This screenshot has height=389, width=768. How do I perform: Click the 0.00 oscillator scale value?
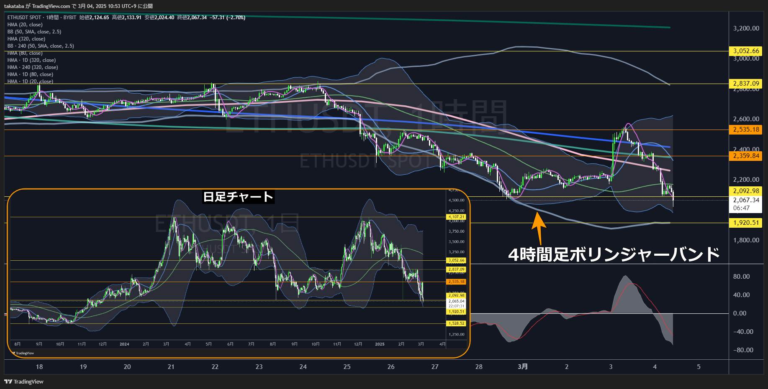[x=740, y=313]
